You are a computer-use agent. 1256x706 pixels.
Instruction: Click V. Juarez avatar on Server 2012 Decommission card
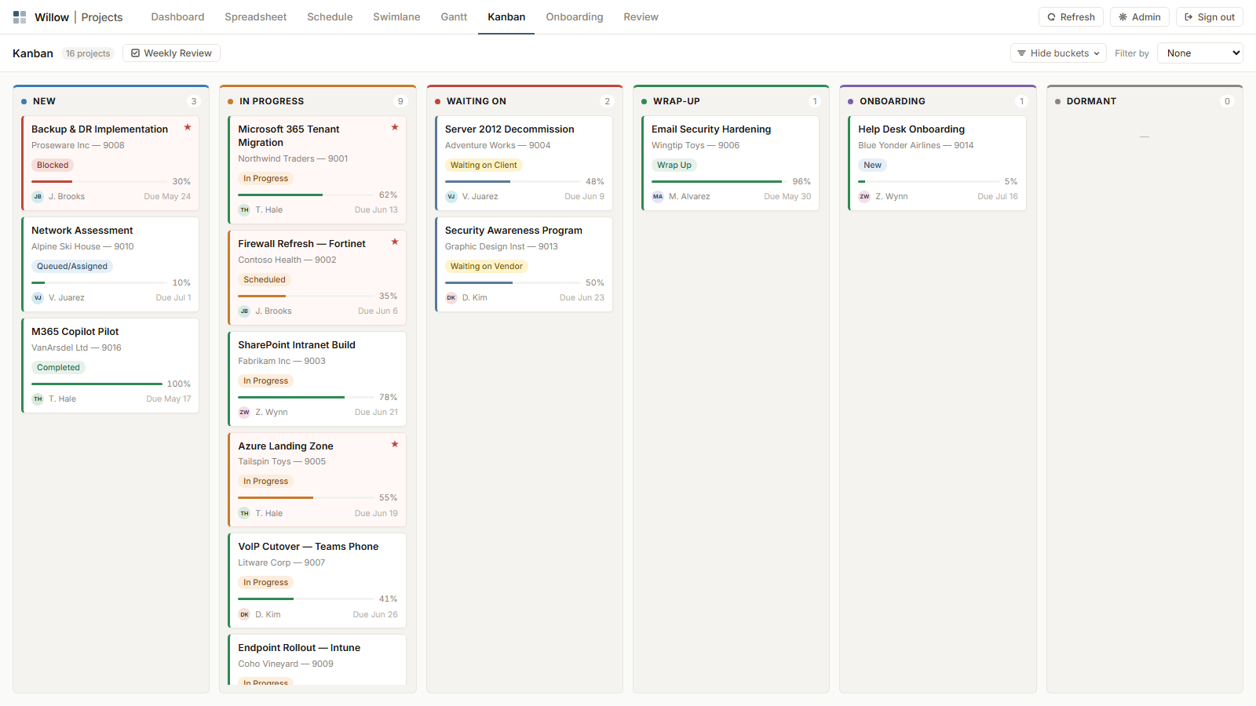451,197
